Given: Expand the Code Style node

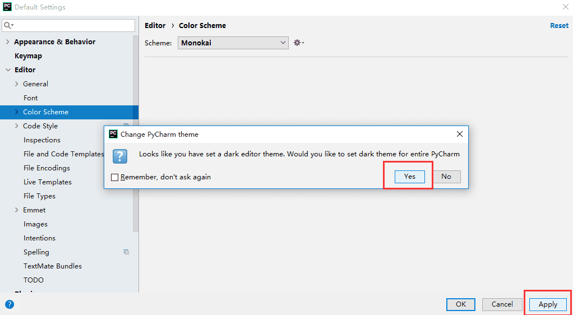Looking at the screenshot, I should 16,126.
